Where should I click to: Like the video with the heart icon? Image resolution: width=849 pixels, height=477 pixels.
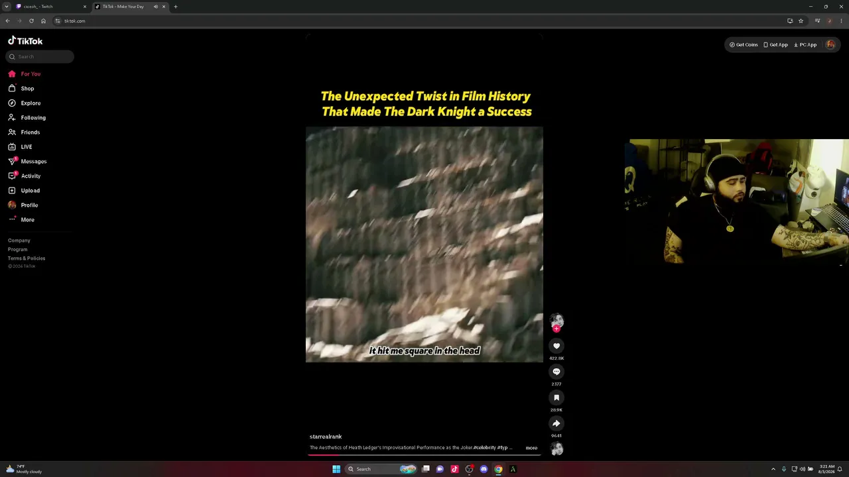pyautogui.click(x=556, y=346)
